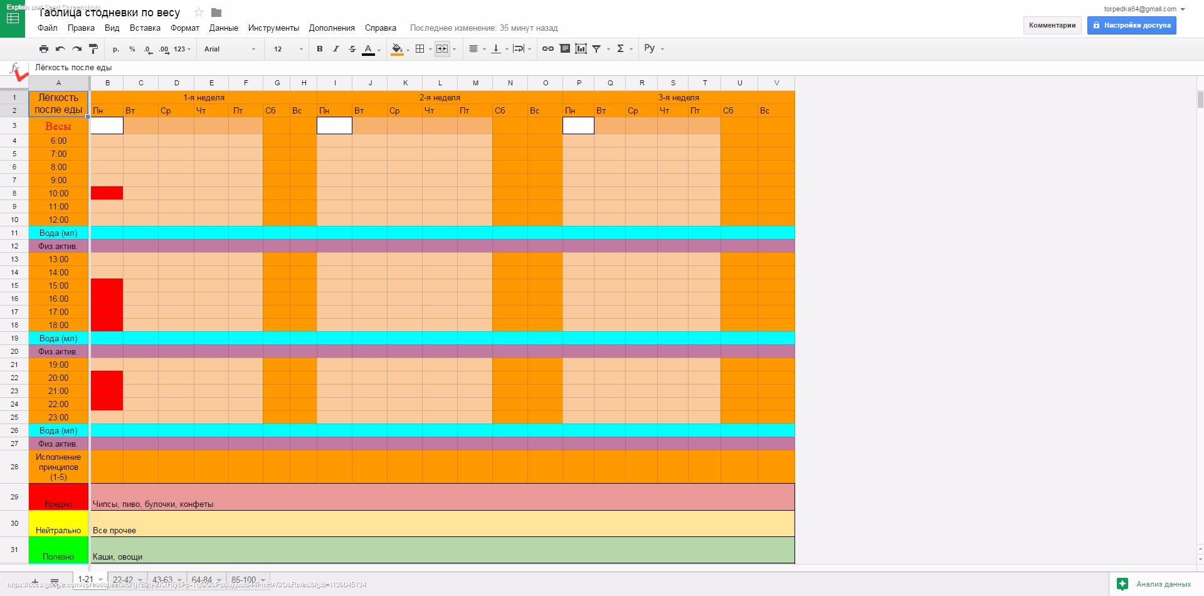The width and height of the screenshot is (1204, 596).
Task: Open the Файл menu
Action: [x=48, y=28]
